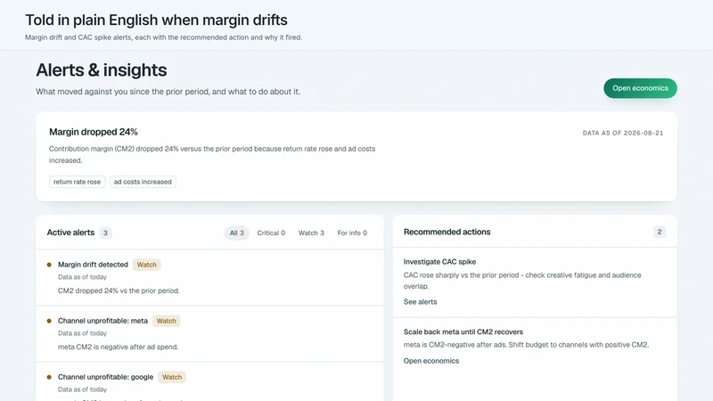713x401 pixels.
Task: Click Watch badge on Margin drift alert
Action: click(x=146, y=265)
